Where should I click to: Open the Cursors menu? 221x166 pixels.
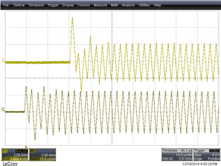click(x=84, y=6)
